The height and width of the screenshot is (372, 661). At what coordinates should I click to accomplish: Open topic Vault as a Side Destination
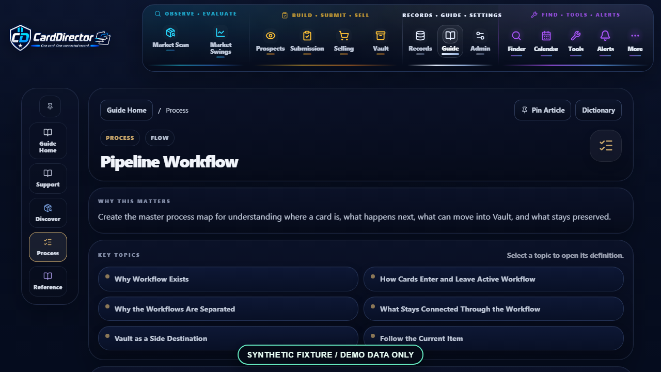[x=228, y=338]
